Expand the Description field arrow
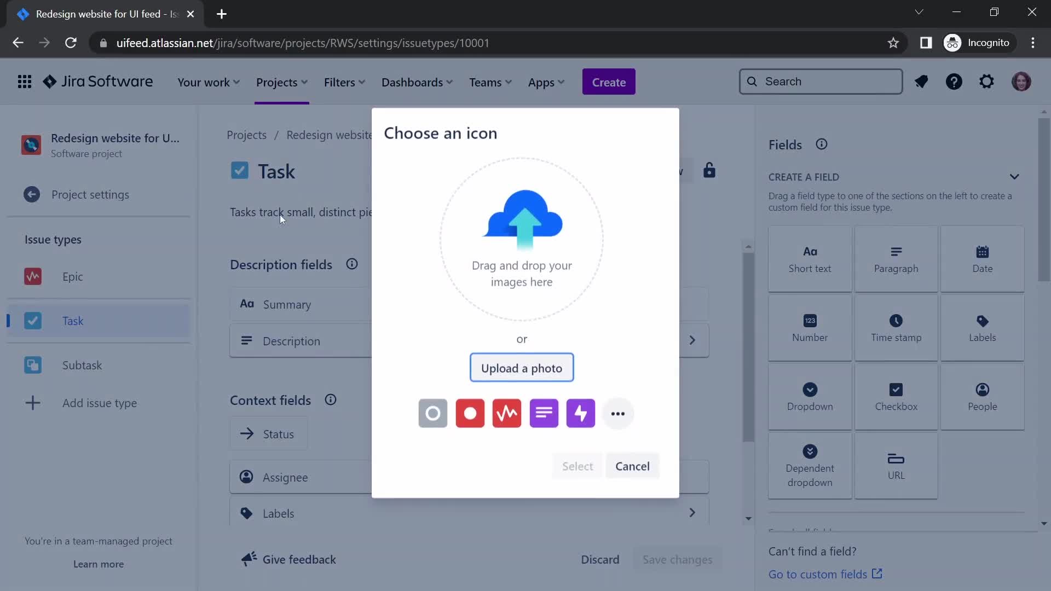The height and width of the screenshot is (591, 1051). (691, 340)
